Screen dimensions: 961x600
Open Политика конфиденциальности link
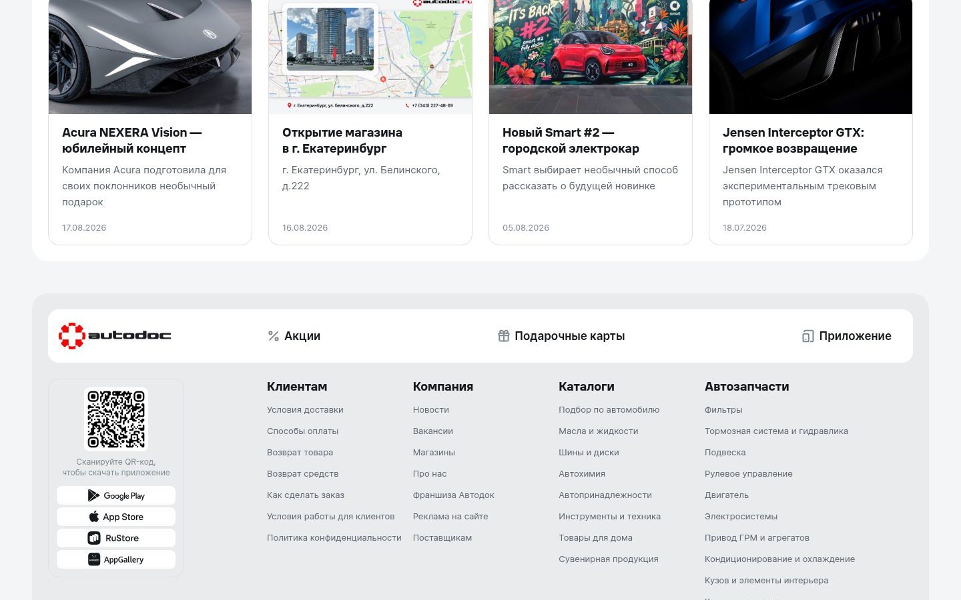click(334, 538)
